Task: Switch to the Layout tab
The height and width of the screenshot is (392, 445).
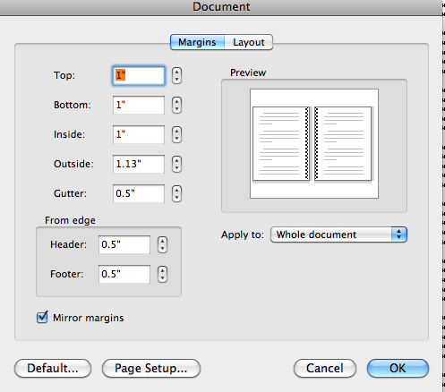Action: tap(248, 42)
